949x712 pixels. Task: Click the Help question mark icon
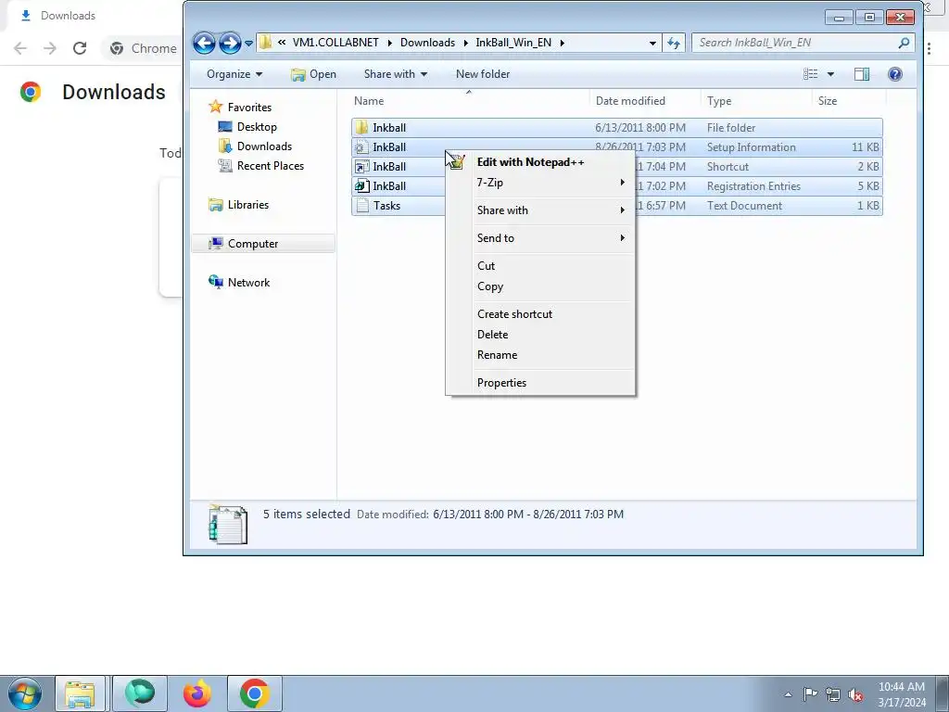(895, 74)
